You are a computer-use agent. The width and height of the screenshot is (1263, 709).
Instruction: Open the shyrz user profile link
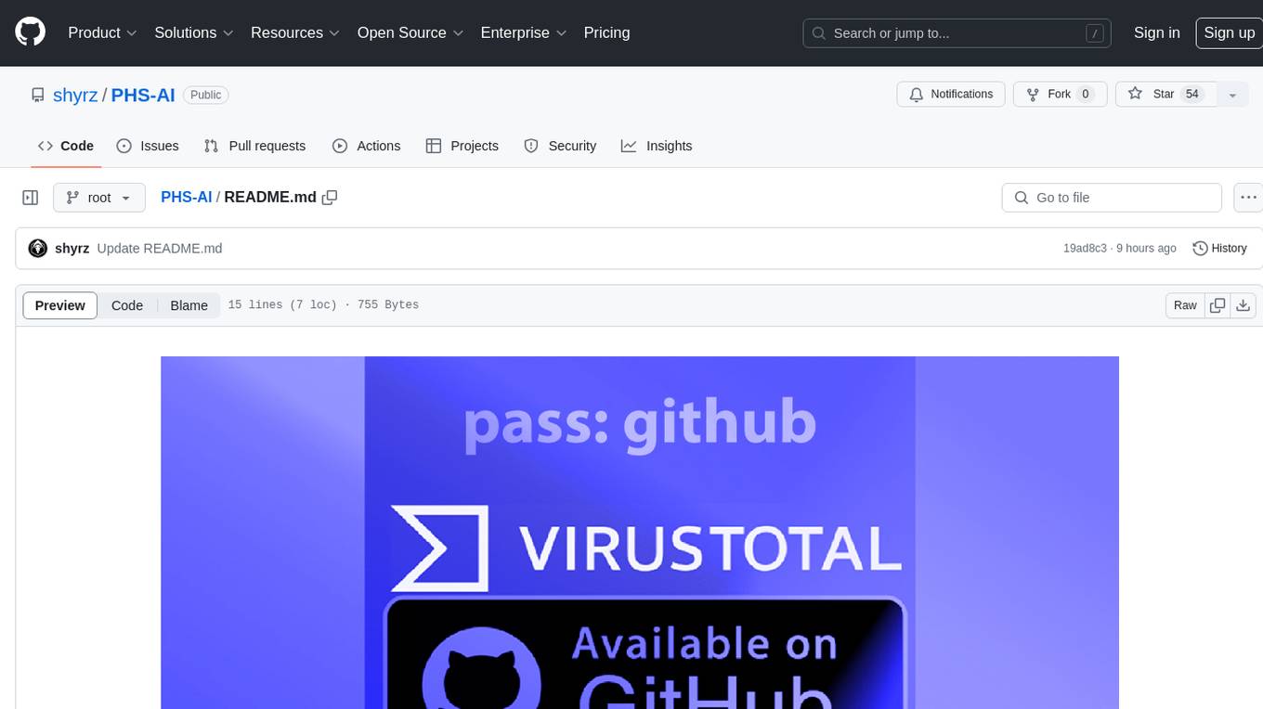click(x=75, y=95)
